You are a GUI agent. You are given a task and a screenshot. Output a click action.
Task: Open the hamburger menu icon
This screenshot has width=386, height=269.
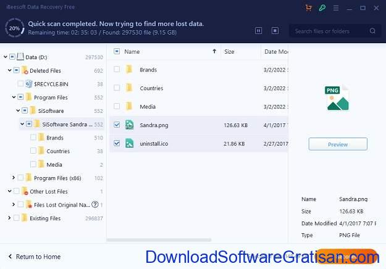coord(336,8)
